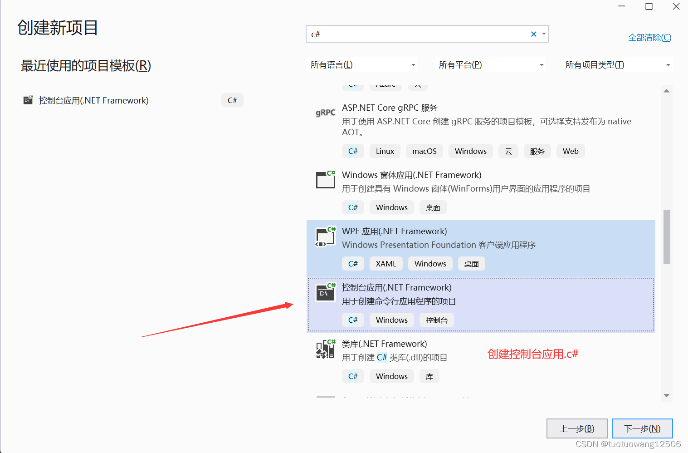Click the C# tag under WPF 应用
The height and width of the screenshot is (453, 688).
click(x=353, y=264)
